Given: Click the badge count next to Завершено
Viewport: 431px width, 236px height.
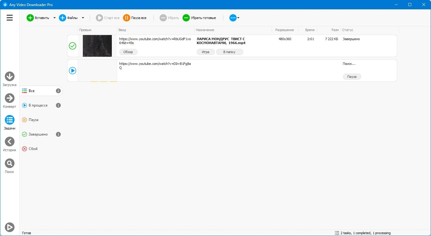Looking at the screenshot, I should 58,134.
